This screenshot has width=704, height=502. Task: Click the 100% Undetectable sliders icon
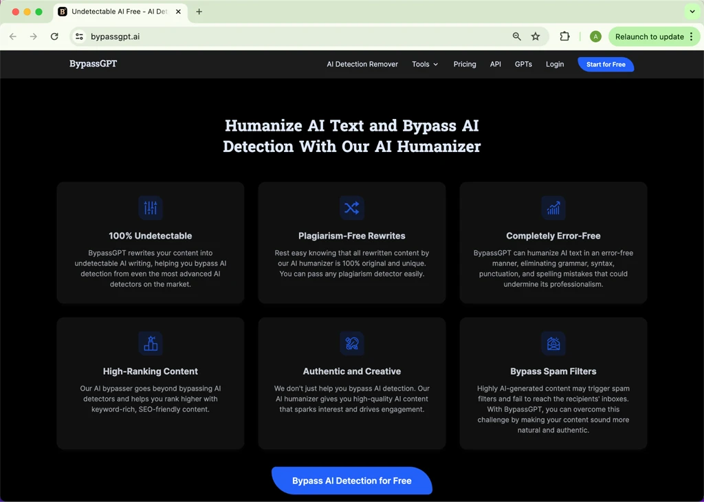(x=151, y=208)
